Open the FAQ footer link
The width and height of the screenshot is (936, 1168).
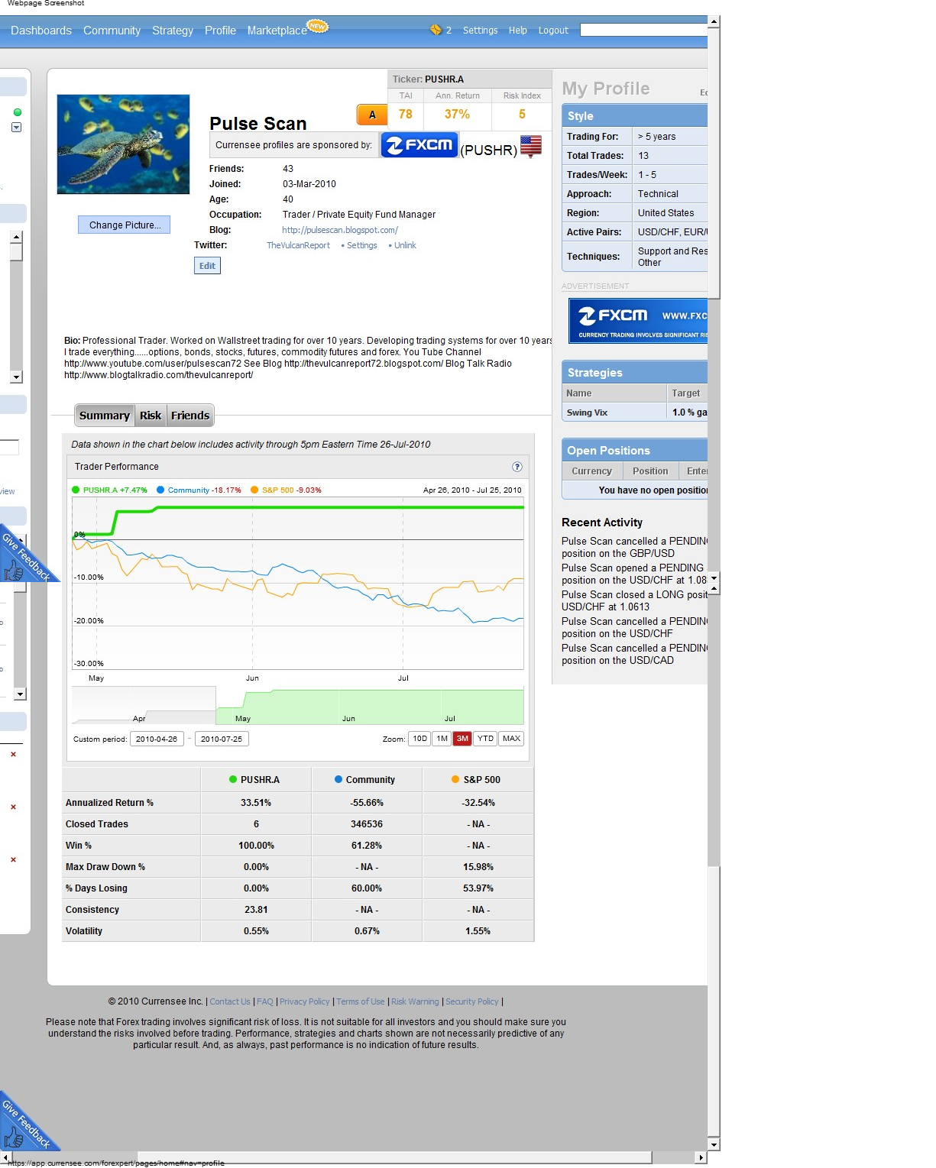265,1001
